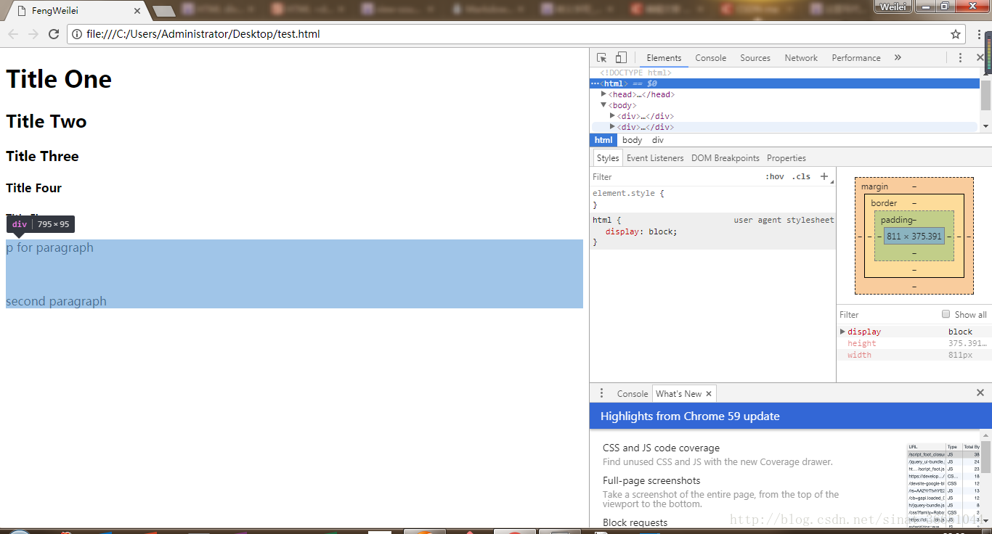Click the width computed property row

[x=914, y=355]
